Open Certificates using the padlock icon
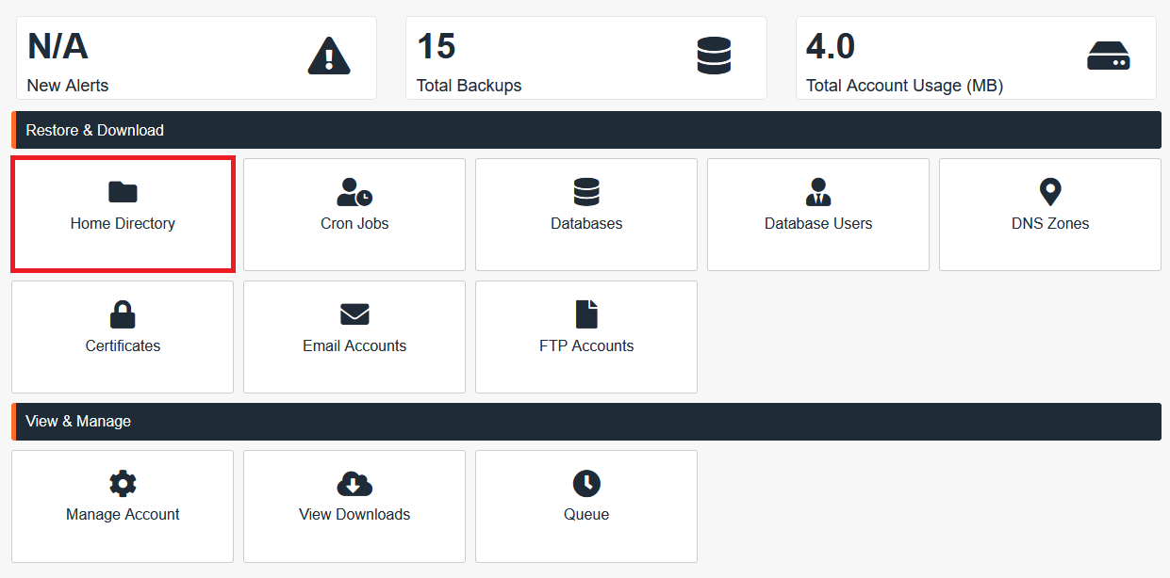The height and width of the screenshot is (578, 1170). point(123,314)
